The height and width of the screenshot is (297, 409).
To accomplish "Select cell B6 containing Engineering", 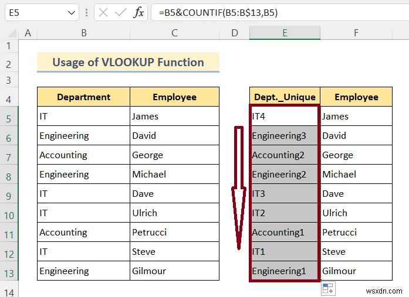I will [83, 136].
